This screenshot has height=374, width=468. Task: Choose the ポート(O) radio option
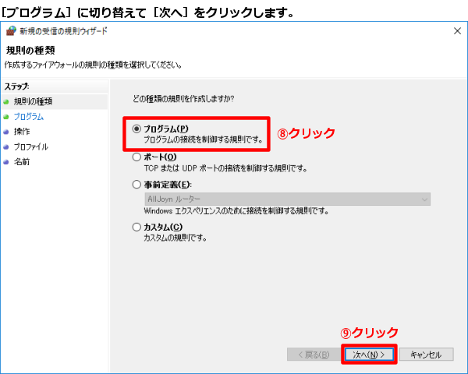tap(137, 157)
